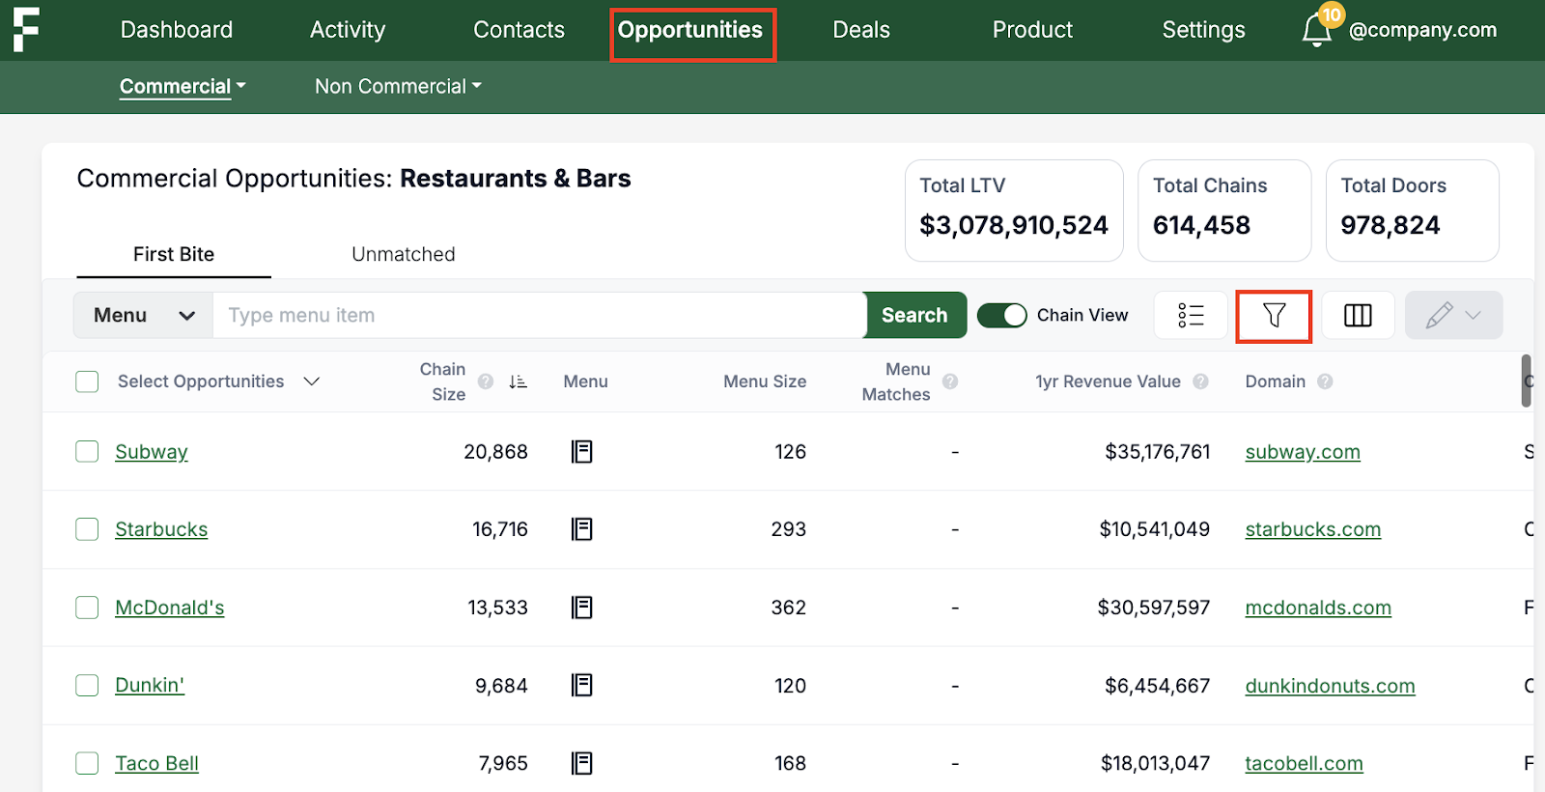The width and height of the screenshot is (1545, 792).
Task: Open the Contacts menu
Action: [x=519, y=30]
